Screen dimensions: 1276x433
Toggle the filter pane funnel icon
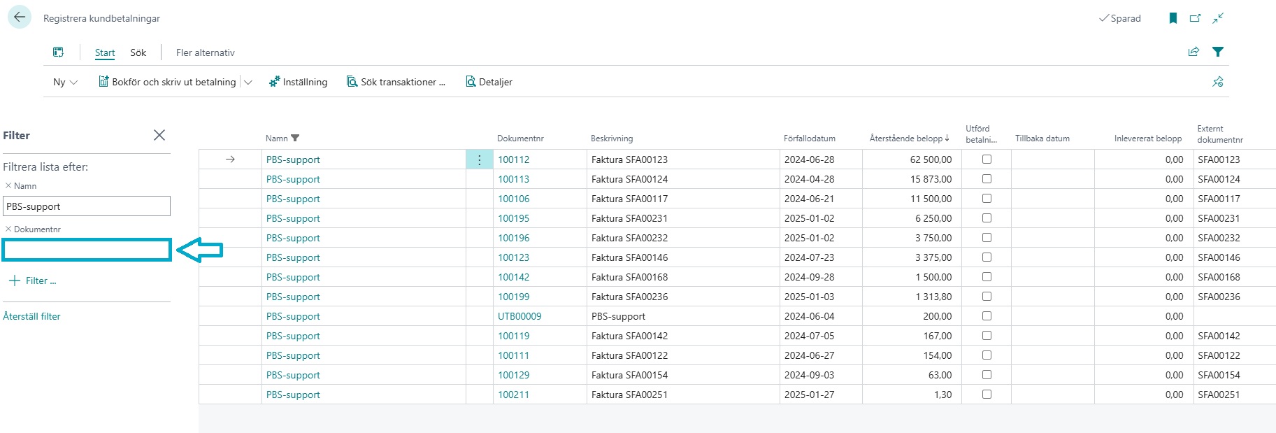pyautogui.click(x=1218, y=52)
